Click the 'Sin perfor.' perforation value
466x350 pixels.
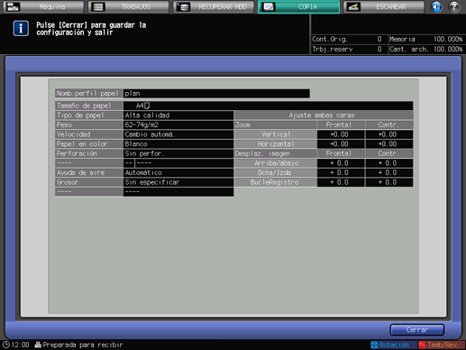click(x=178, y=153)
